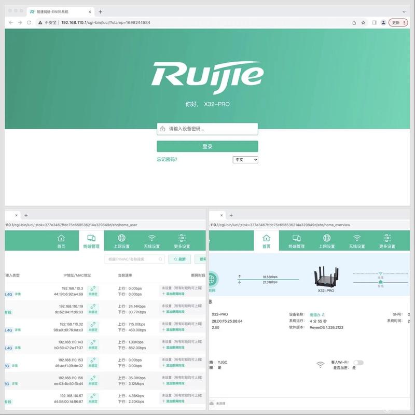
Task: Open 上网设置 in the home_user window
Action: pyautogui.click(x=121, y=241)
